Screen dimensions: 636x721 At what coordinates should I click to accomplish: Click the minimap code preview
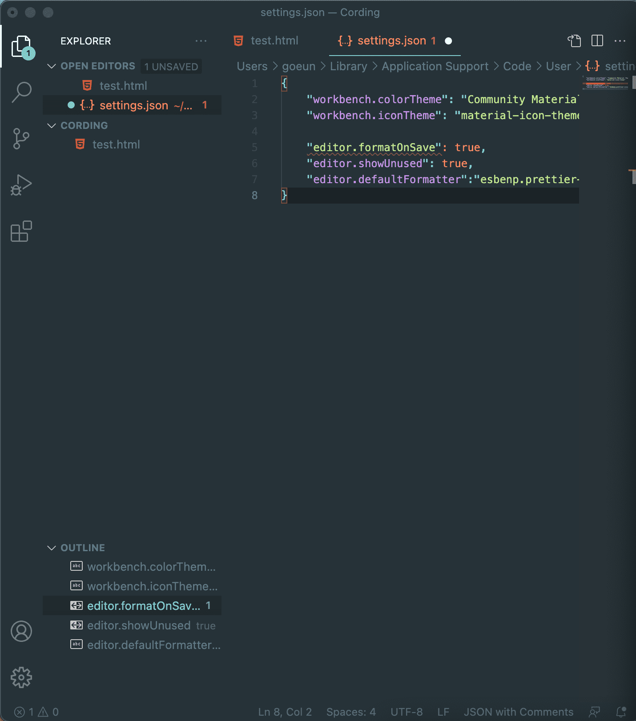point(606,83)
